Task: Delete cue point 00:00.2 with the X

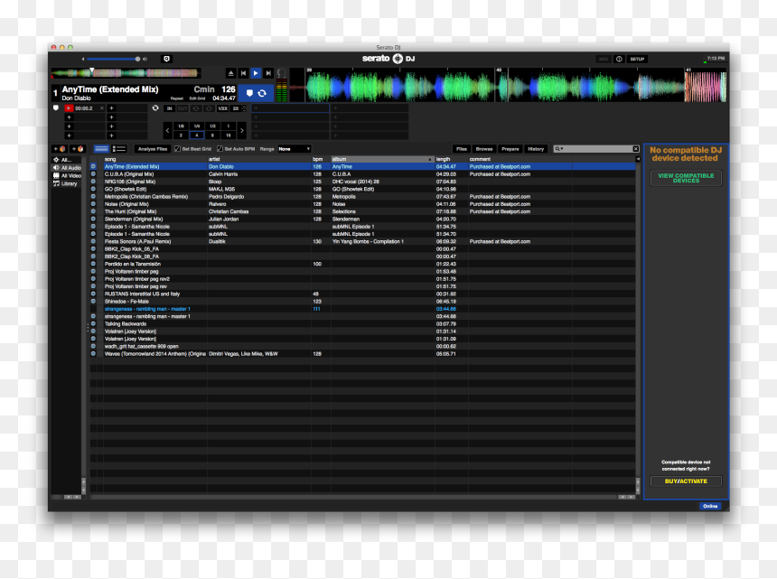Action: pos(102,108)
